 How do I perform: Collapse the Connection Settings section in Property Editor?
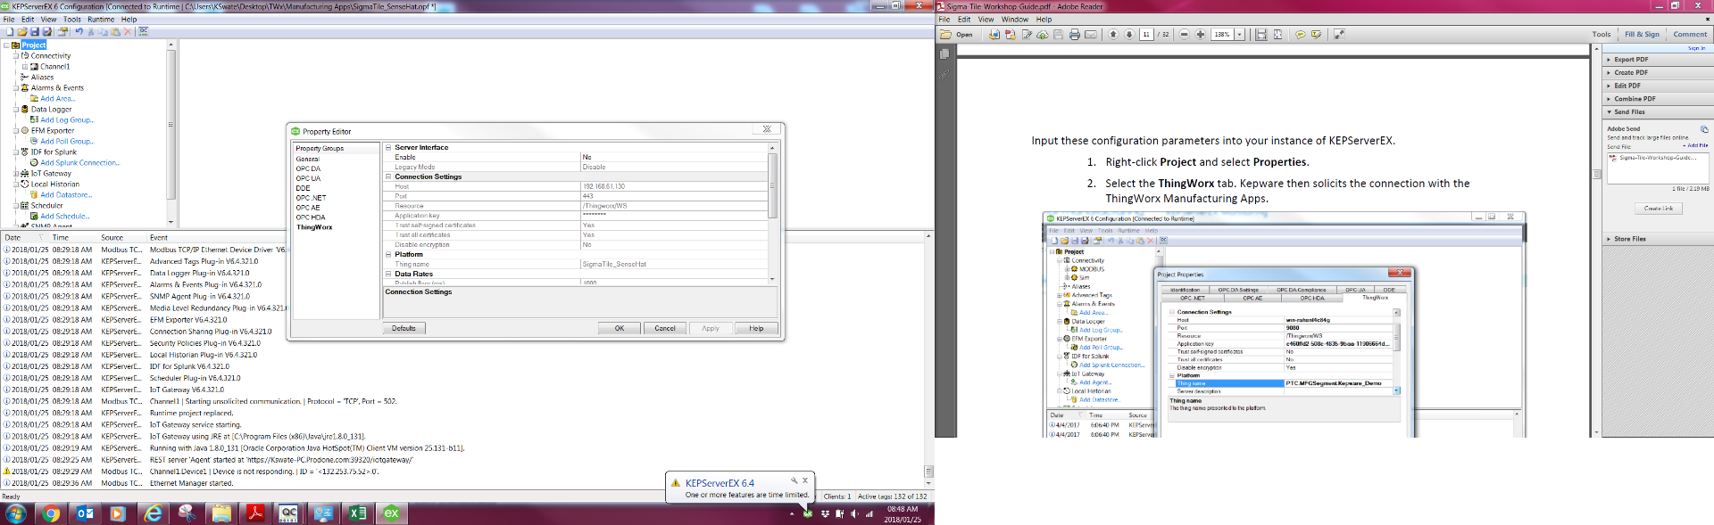388,176
